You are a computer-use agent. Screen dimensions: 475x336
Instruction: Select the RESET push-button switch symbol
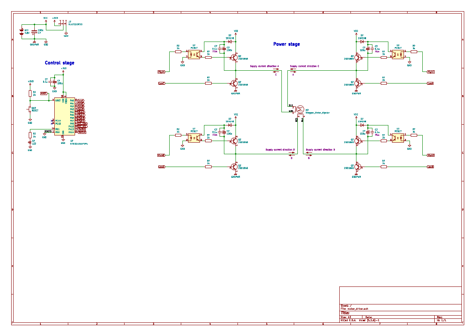pyautogui.click(x=30, y=109)
